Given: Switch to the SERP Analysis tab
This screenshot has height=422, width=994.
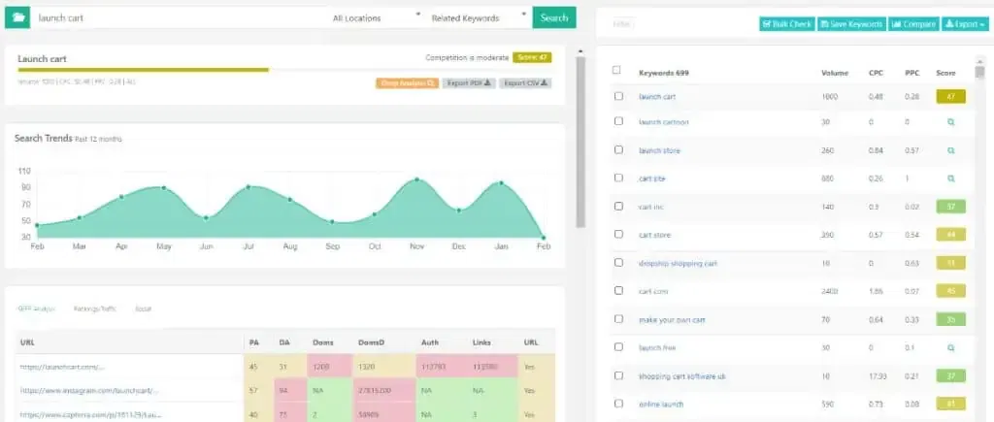Looking at the screenshot, I should pyautogui.click(x=37, y=309).
